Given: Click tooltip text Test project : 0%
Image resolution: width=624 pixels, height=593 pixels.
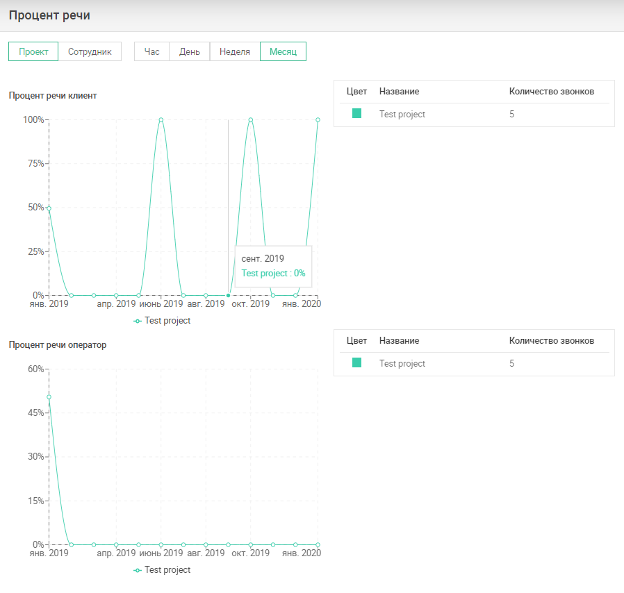Looking at the screenshot, I should pyautogui.click(x=273, y=273).
